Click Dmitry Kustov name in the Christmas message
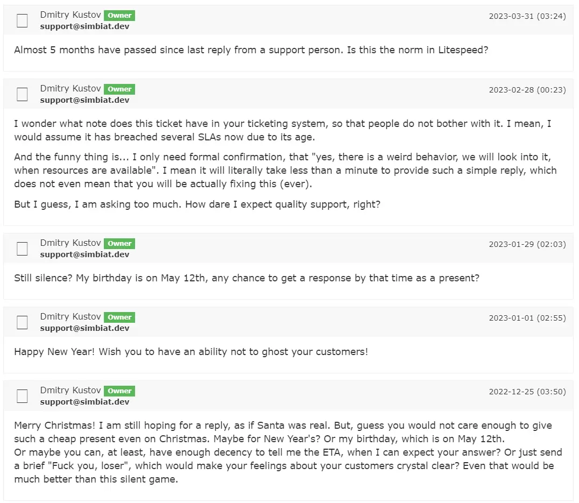 [x=70, y=391]
